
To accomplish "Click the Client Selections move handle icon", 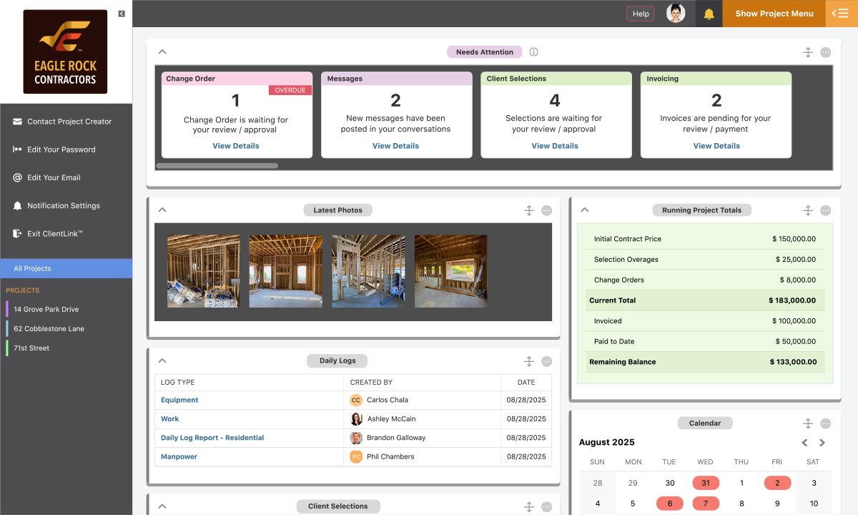I will (529, 506).
